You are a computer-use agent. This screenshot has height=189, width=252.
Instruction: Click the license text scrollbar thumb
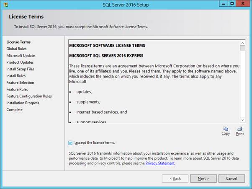(242, 48)
